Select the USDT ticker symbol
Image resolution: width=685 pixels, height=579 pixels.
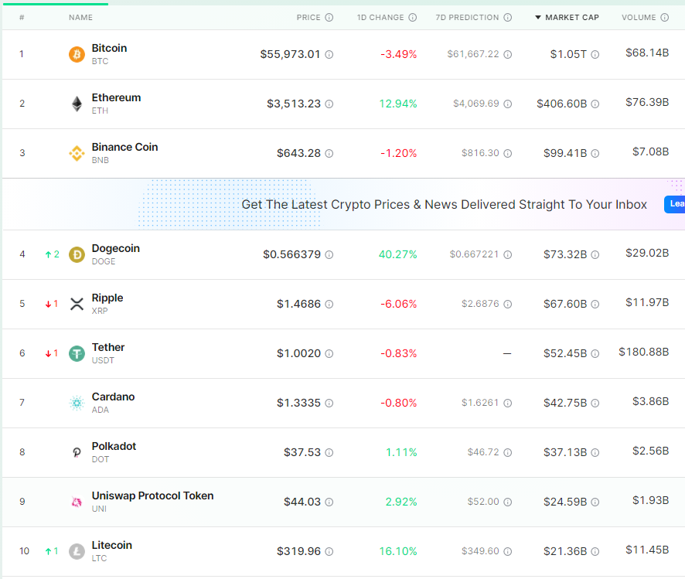[x=103, y=360]
